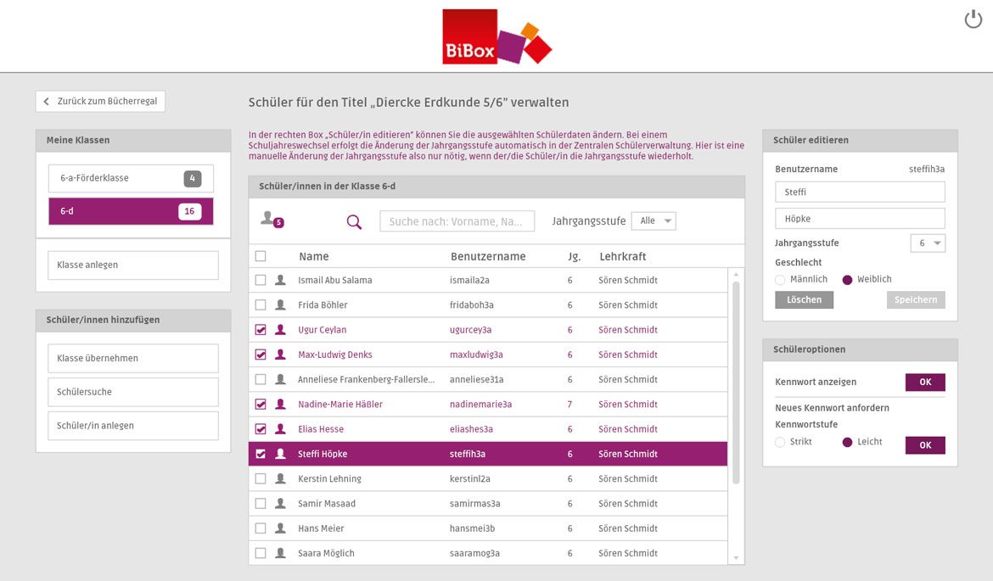Select the Männlich gender radio button
The image size is (993, 581).
point(781,280)
